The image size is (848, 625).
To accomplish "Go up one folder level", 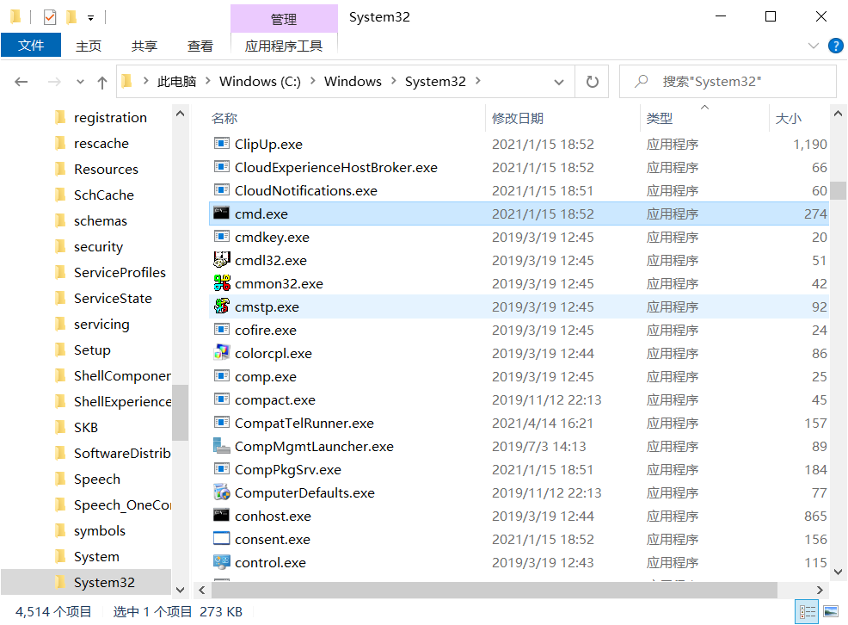I will click(x=101, y=83).
